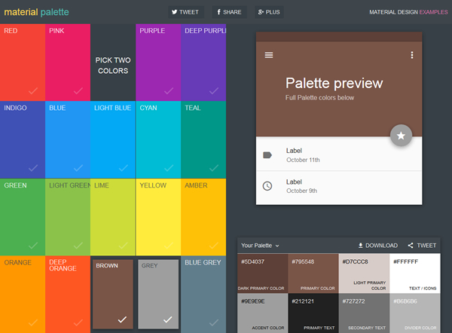This screenshot has height=333, width=452.
Task: Open the EXAMPLES link in header
Action: 433,12
